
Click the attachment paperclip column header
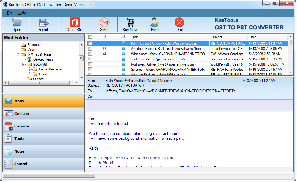click(105, 37)
